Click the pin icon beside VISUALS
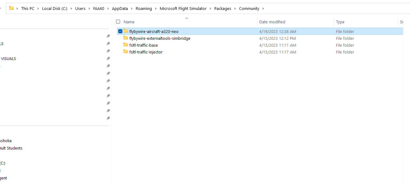This screenshot has width=410, height=185. tap(108, 58)
